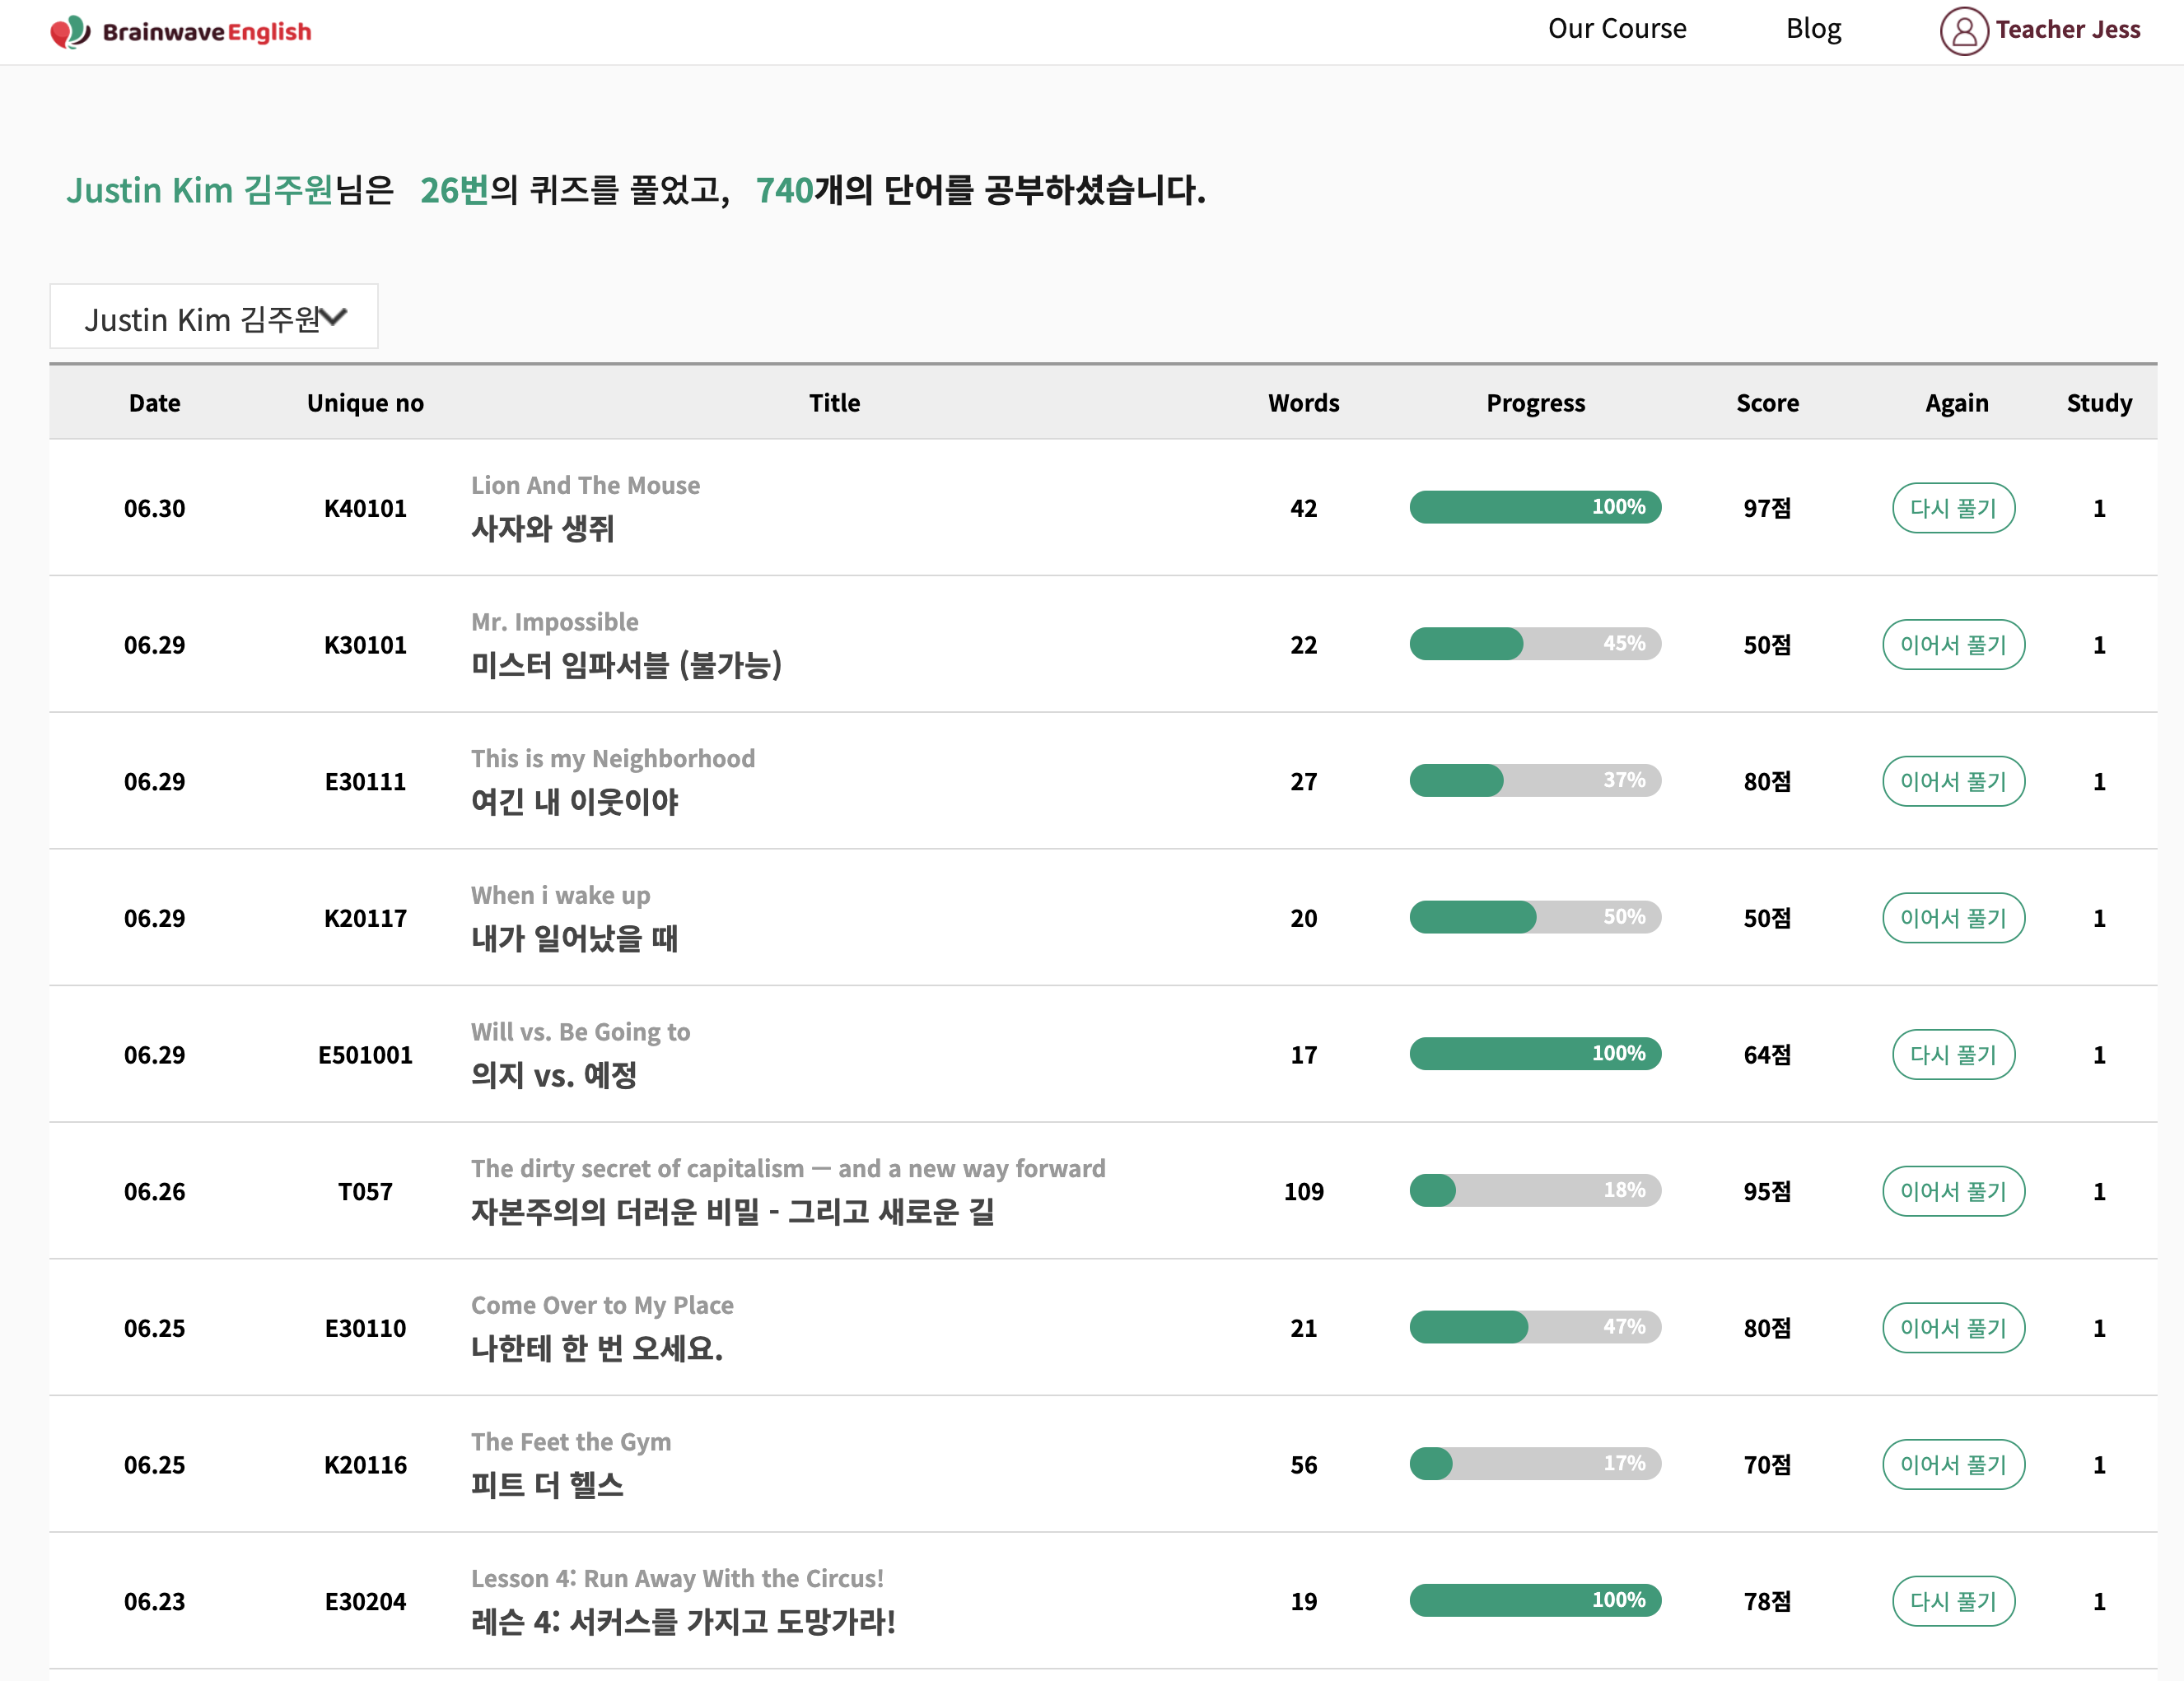This screenshot has height=1681, width=2184.
Task: Click the Brainwave English logo icon
Action: coord(70,32)
